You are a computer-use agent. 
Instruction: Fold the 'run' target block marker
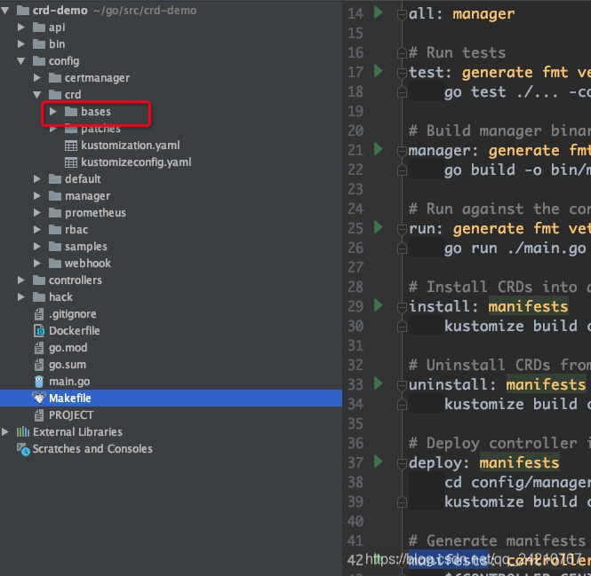click(402, 229)
